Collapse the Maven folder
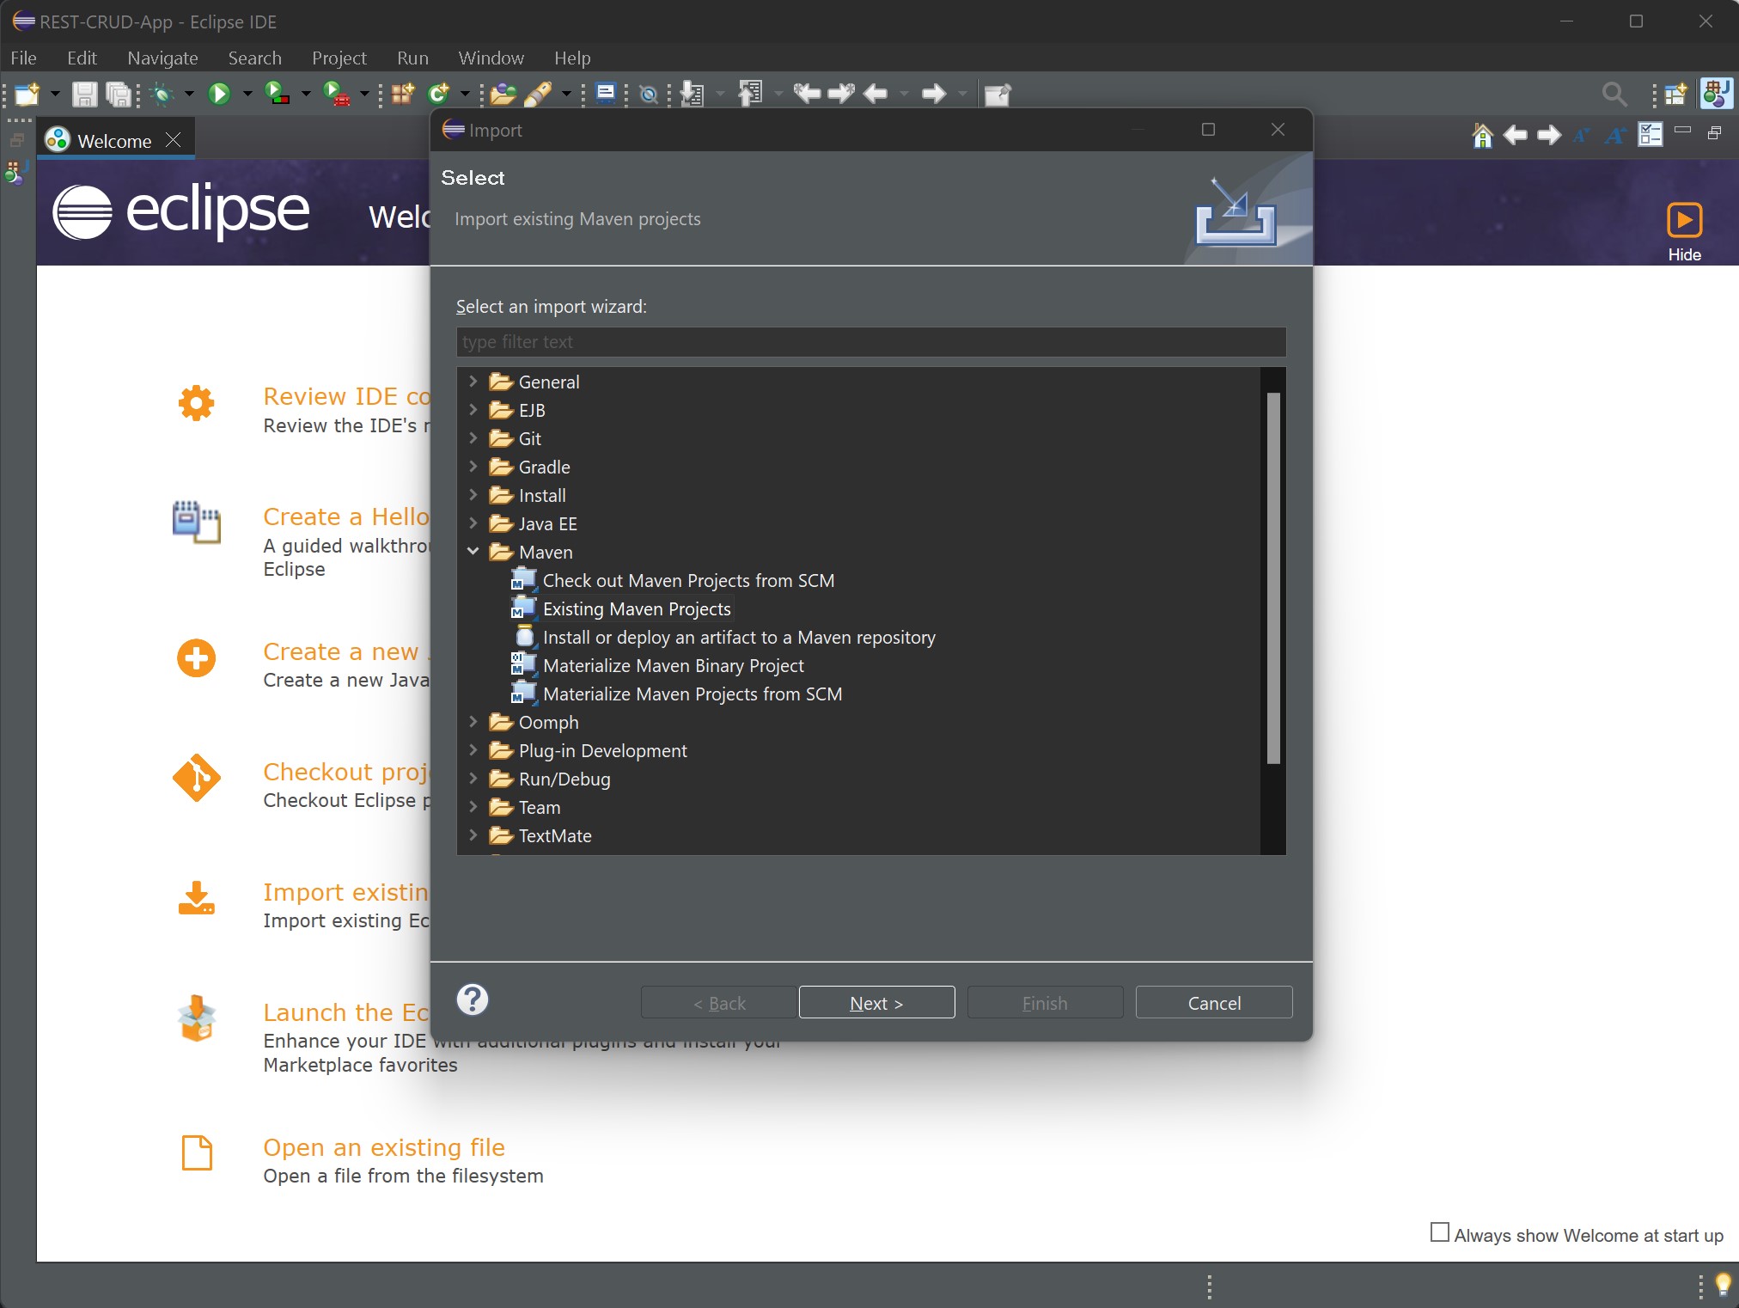The image size is (1739, 1308). click(x=473, y=552)
